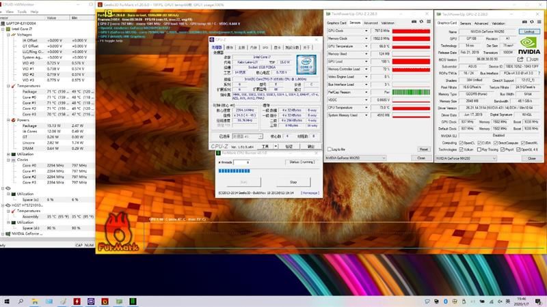The width and height of the screenshot is (547, 307).
Task: Click the screenshot camera icon in GPU-Z Sensors window
Action: coord(414,22)
